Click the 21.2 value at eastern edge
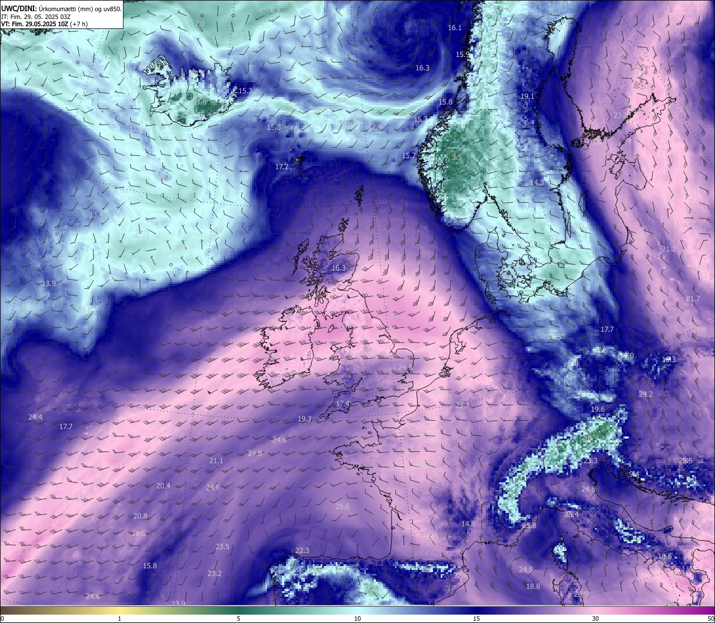 pyautogui.click(x=668, y=249)
